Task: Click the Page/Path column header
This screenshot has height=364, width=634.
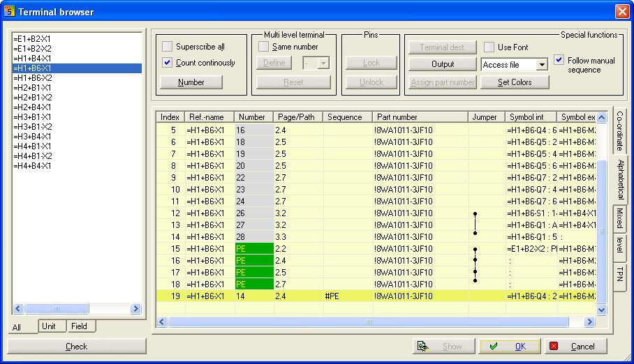Action: 298,117
